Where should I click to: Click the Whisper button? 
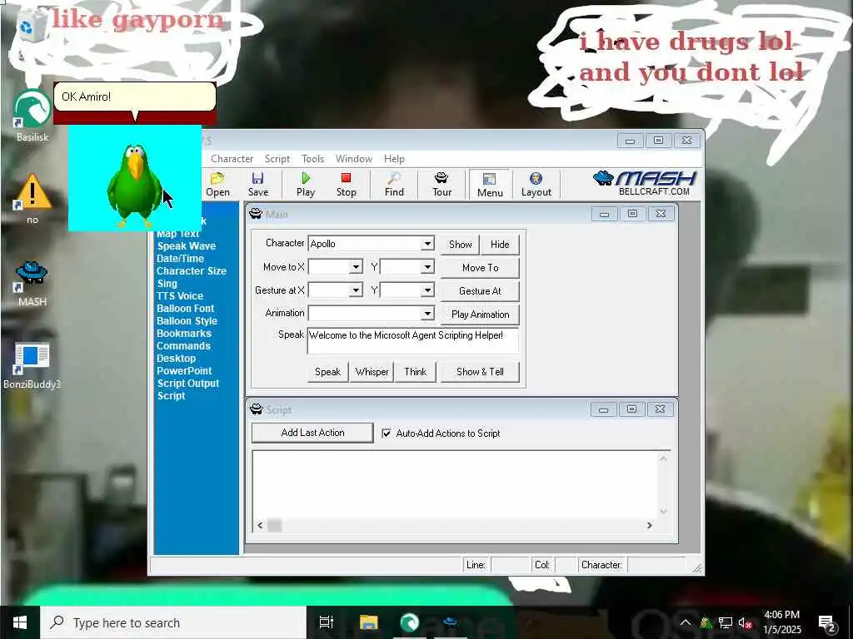tap(372, 372)
